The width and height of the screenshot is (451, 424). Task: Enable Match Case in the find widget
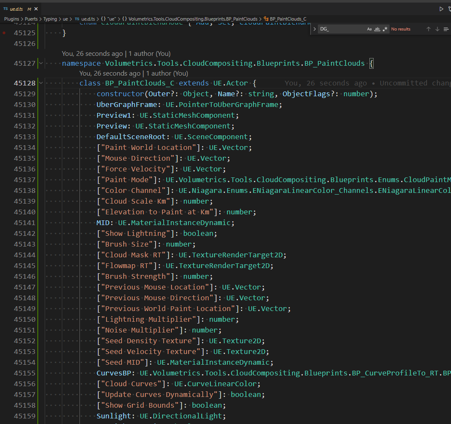(369, 29)
